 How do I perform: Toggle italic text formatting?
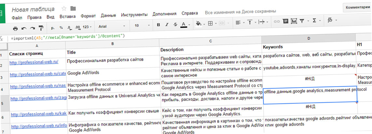coord(167,25)
